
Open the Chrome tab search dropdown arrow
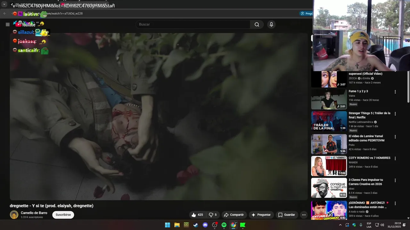coord(4,4)
